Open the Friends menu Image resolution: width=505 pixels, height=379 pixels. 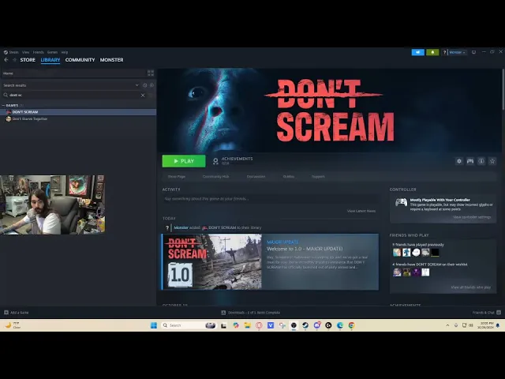point(38,52)
